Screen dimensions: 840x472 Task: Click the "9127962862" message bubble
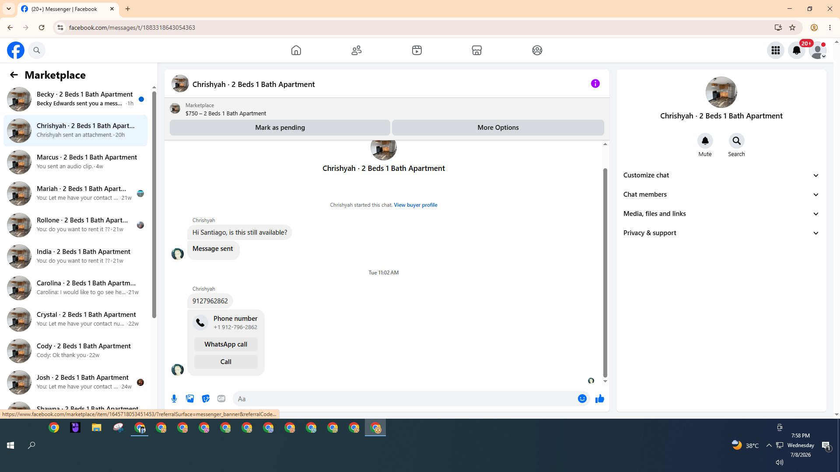[x=210, y=301]
